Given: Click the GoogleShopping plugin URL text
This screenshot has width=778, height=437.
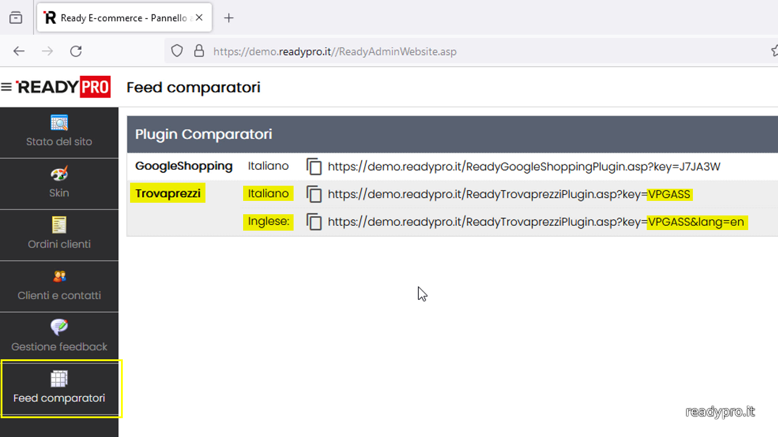Looking at the screenshot, I should 524,166.
